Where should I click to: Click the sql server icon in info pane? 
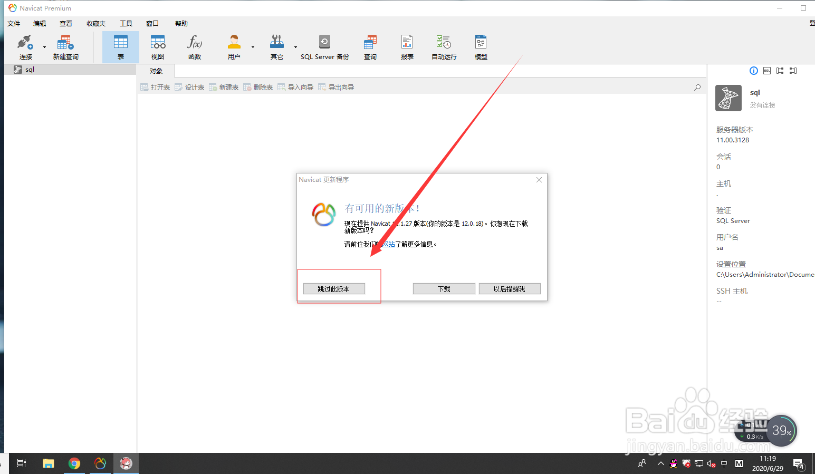click(x=728, y=98)
